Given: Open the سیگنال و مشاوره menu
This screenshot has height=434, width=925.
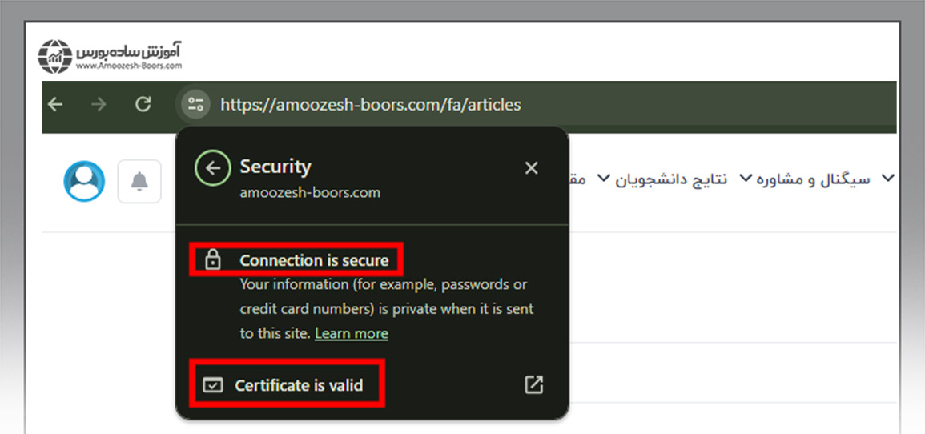Looking at the screenshot, I should point(812,179).
